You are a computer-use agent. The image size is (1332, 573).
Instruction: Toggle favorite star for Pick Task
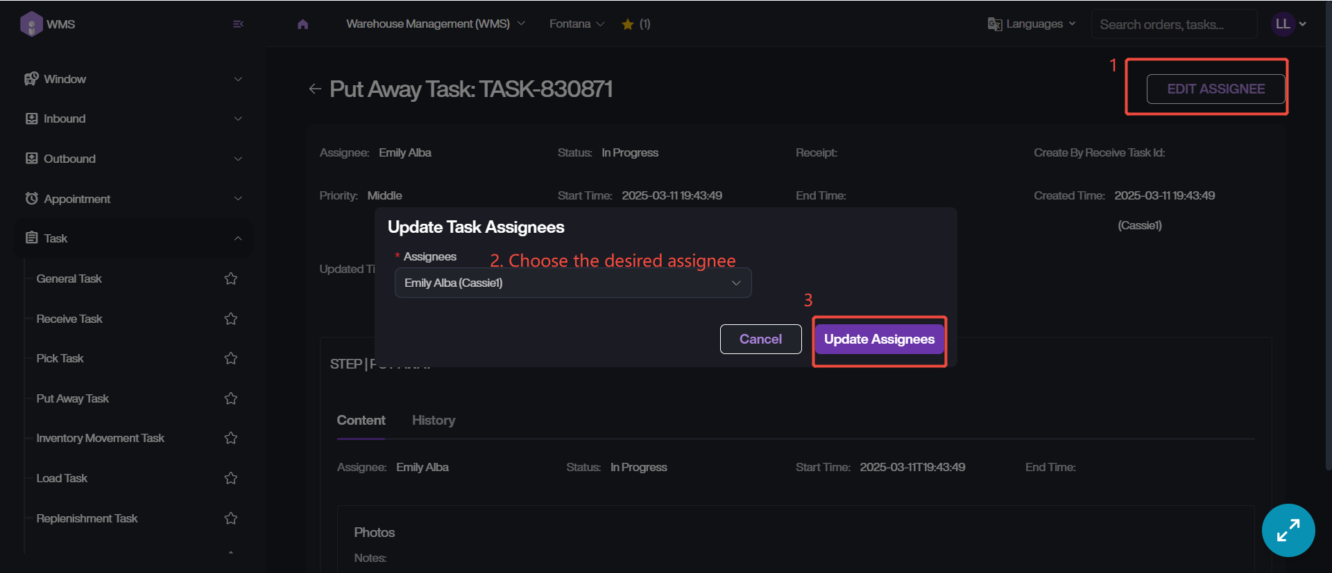click(x=231, y=358)
